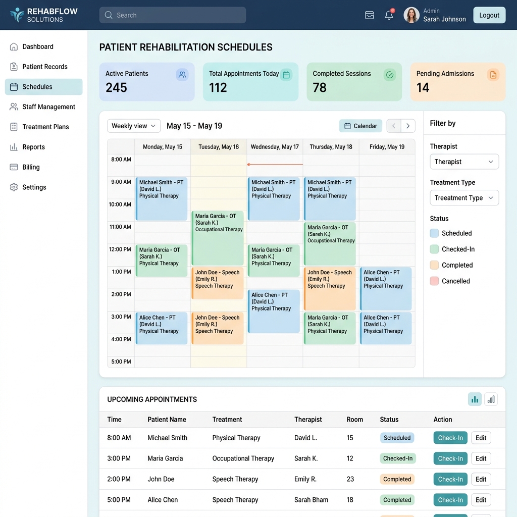Open Treatment Plans section

[43, 127]
